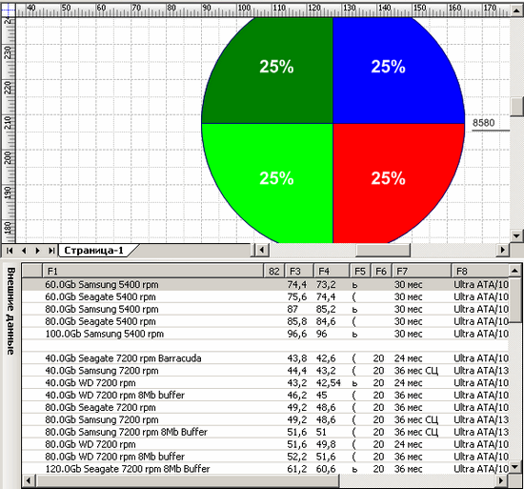Screen dimensions: 524x489
Task: Click the F7 column header
Action: (x=422, y=271)
